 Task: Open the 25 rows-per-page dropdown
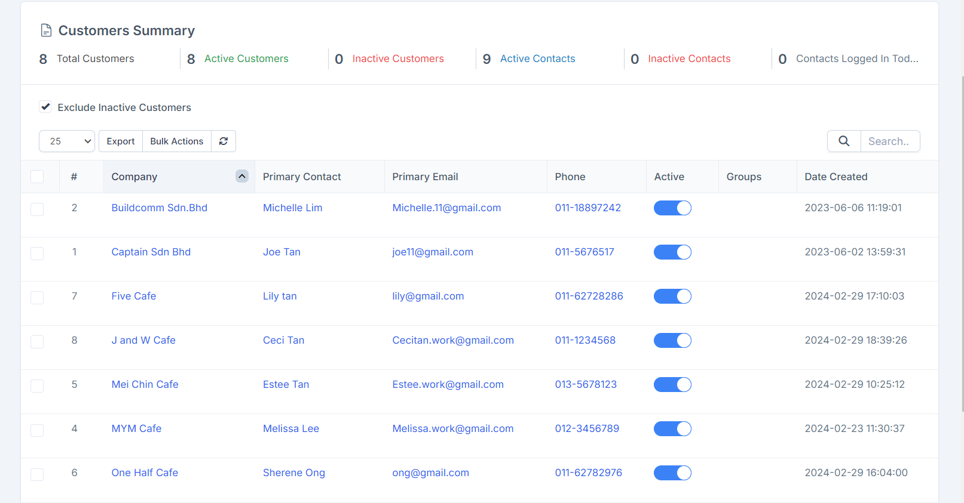(x=67, y=141)
